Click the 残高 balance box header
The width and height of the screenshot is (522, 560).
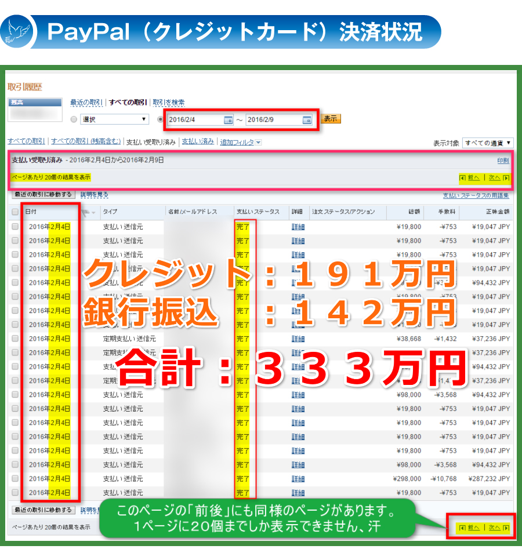coord(35,103)
